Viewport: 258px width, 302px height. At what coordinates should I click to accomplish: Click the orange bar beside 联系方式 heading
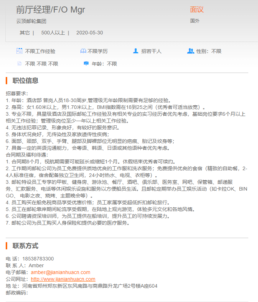tap(7, 246)
